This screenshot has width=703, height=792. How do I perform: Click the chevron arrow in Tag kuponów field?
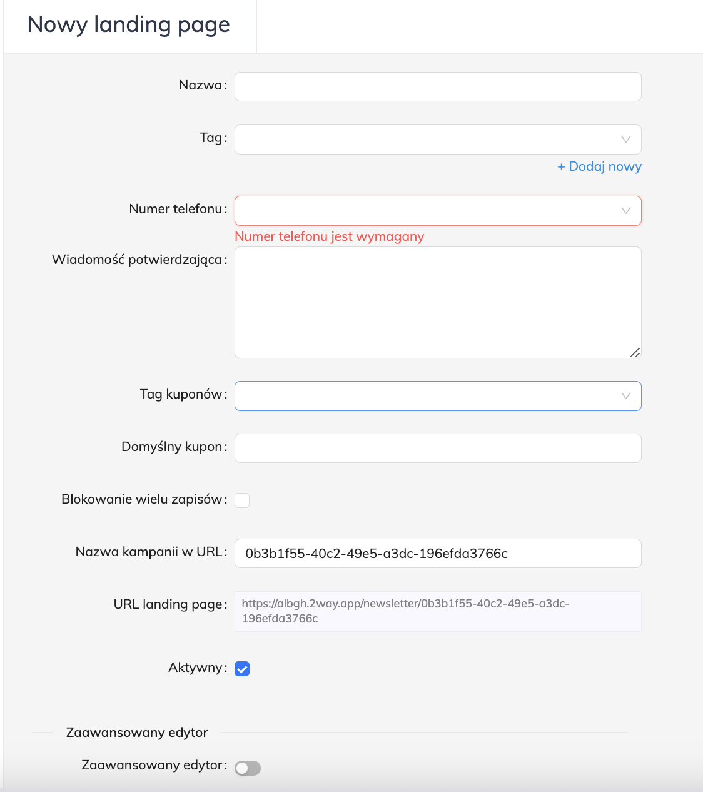tap(625, 396)
